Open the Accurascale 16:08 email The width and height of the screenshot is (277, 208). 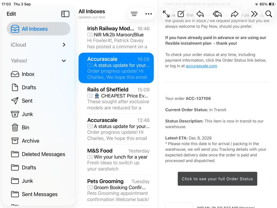coord(116,68)
